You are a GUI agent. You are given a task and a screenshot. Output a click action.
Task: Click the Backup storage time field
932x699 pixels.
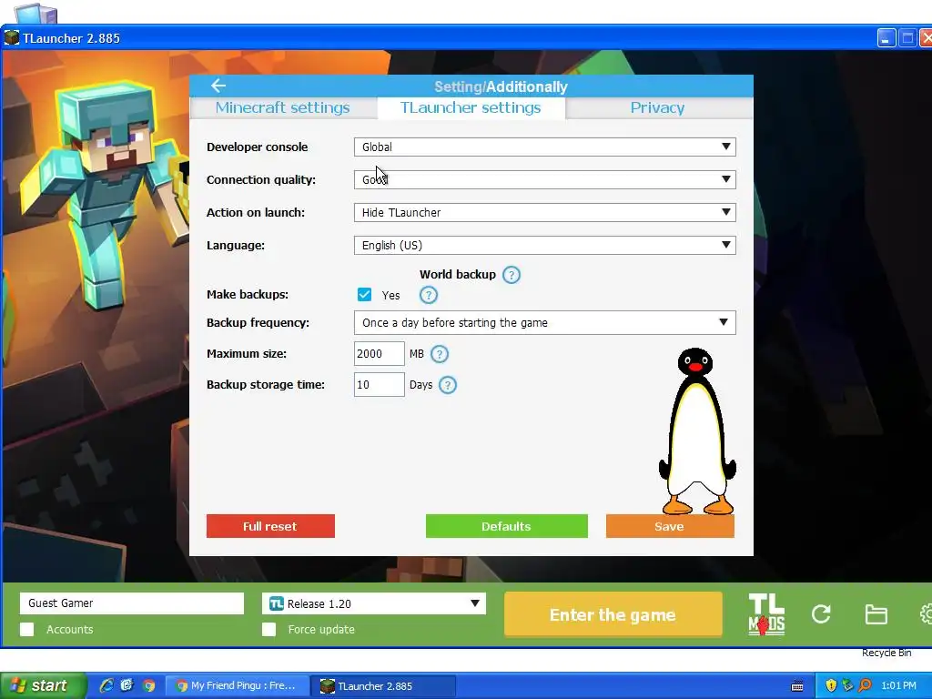[x=380, y=385]
